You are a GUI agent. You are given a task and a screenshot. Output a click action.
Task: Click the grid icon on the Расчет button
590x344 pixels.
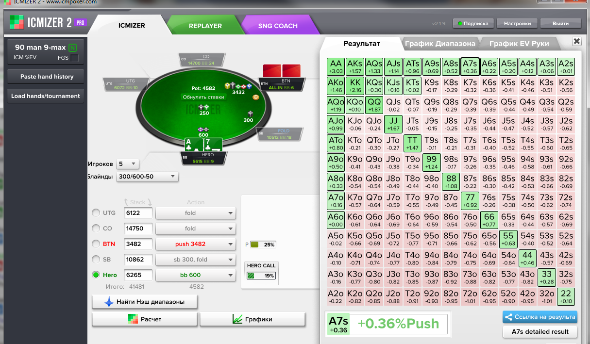click(x=133, y=319)
